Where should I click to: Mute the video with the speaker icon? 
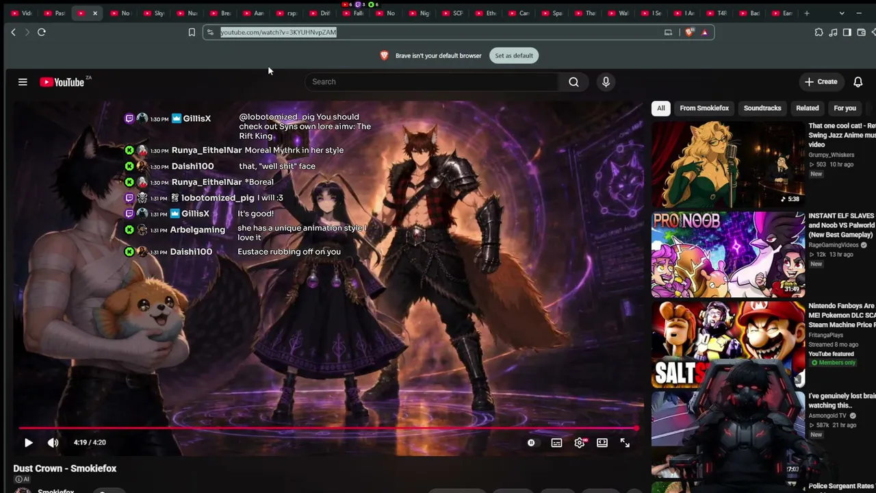53,443
